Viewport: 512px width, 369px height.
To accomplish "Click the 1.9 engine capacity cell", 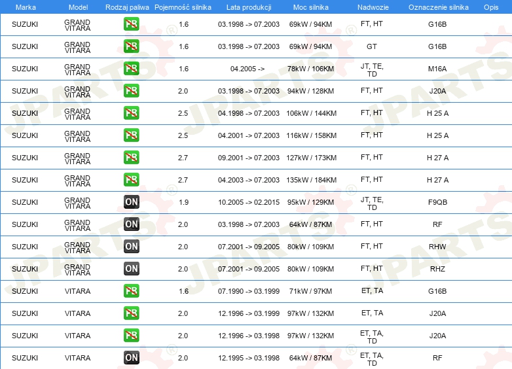I will pyautogui.click(x=183, y=202).
